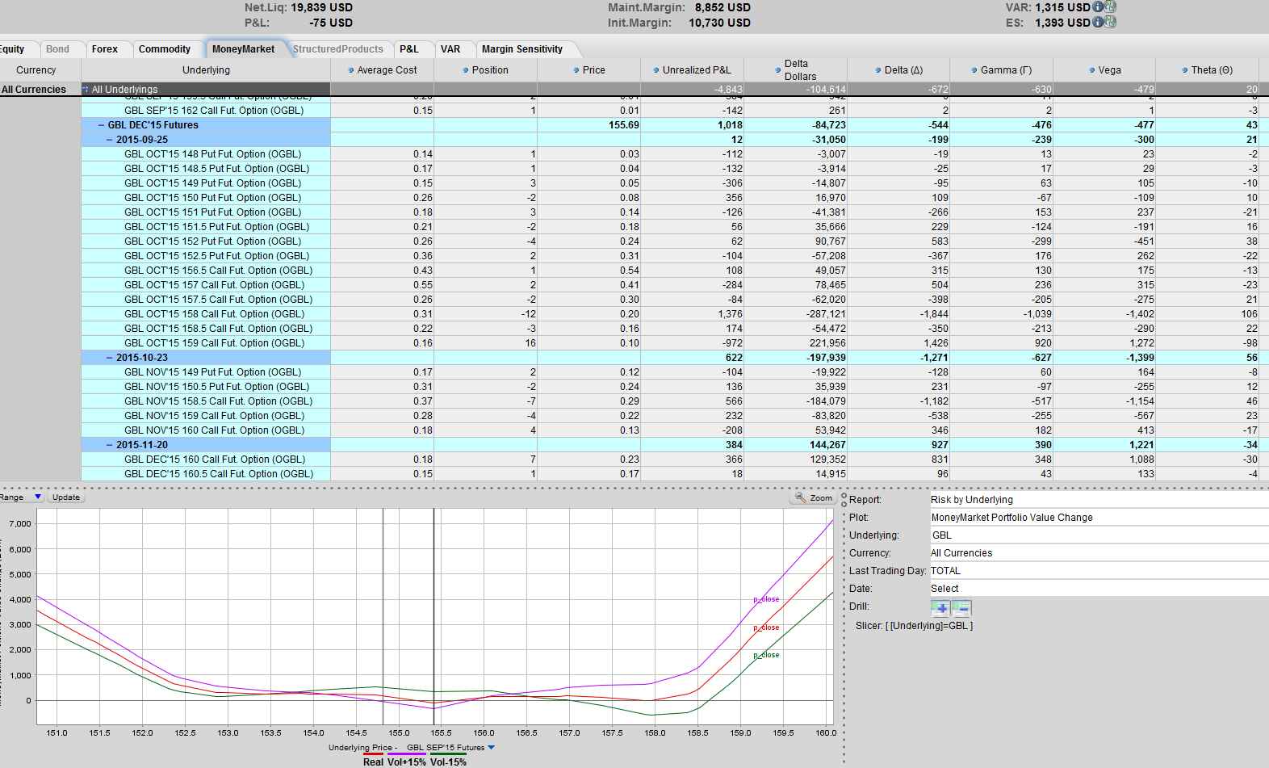
Task: Open the Report selector showing Risk by Underlying
Action: pos(1099,500)
